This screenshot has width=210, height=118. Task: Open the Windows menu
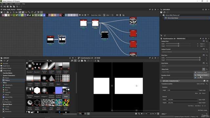pyautogui.click(x=17, y=4)
